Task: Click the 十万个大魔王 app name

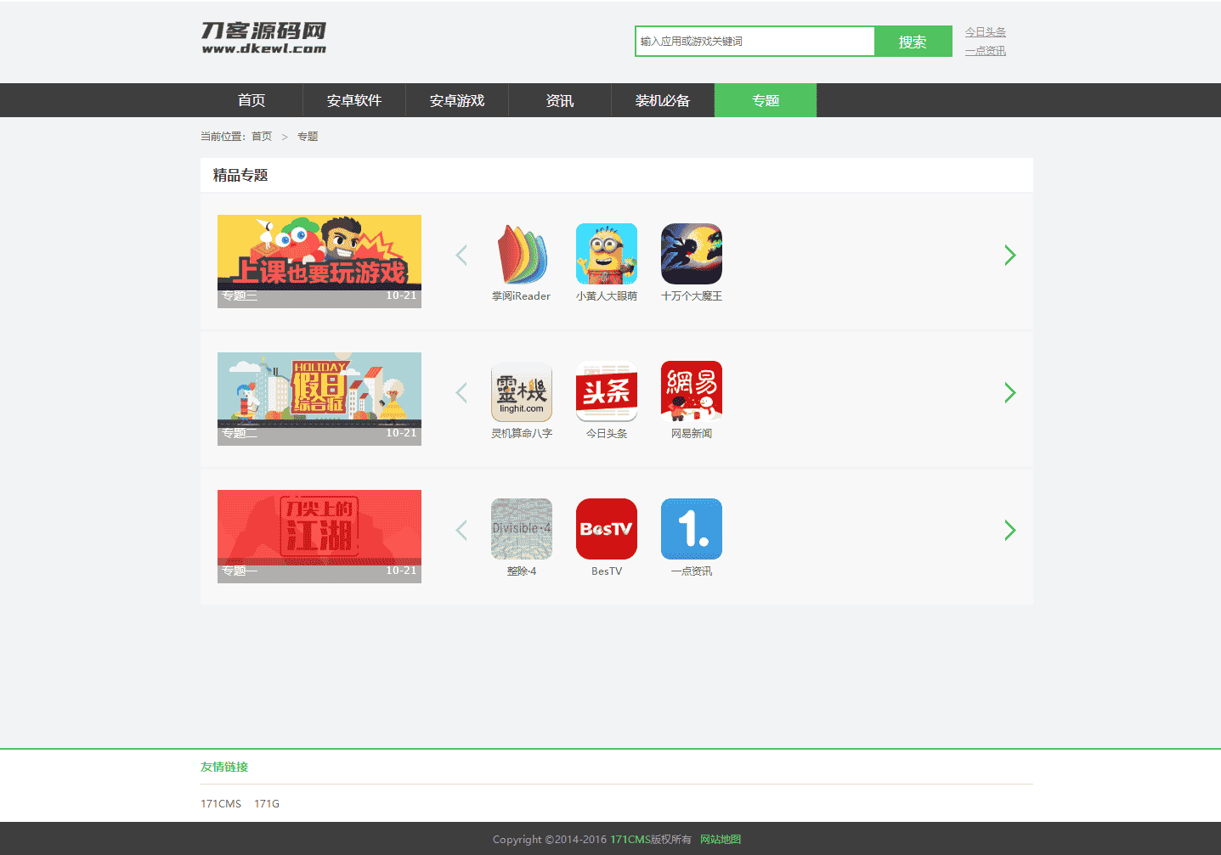Action: click(692, 296)
